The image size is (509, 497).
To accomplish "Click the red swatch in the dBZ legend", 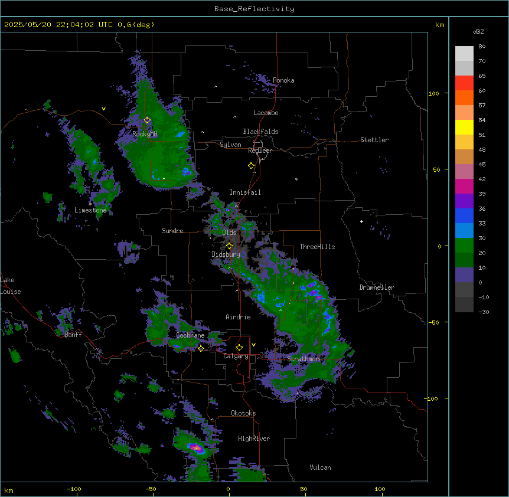I will (x=464, y=83).
